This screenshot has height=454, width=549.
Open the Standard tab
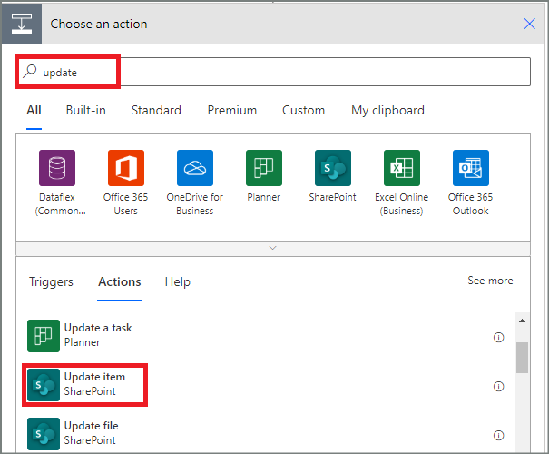click(x=156, y=111)
